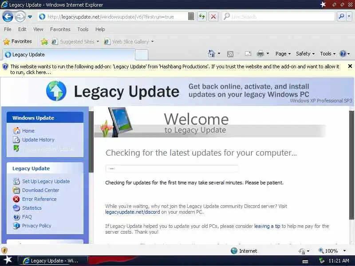Open the Safety command dropdown
The height and width of the screenshot is (266, 355).
point(305,54)
